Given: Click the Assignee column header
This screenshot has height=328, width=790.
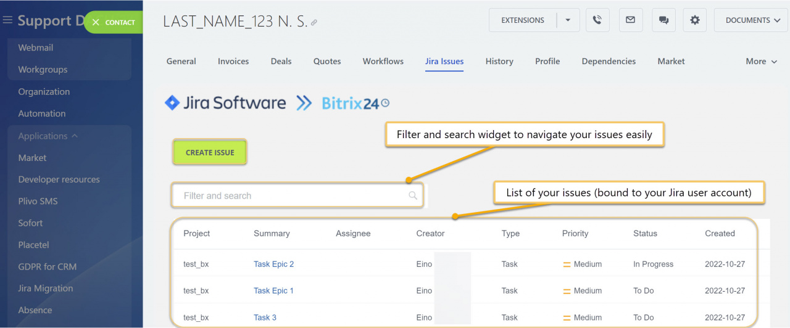Looking at the screenshot, I should pos(353,233).
